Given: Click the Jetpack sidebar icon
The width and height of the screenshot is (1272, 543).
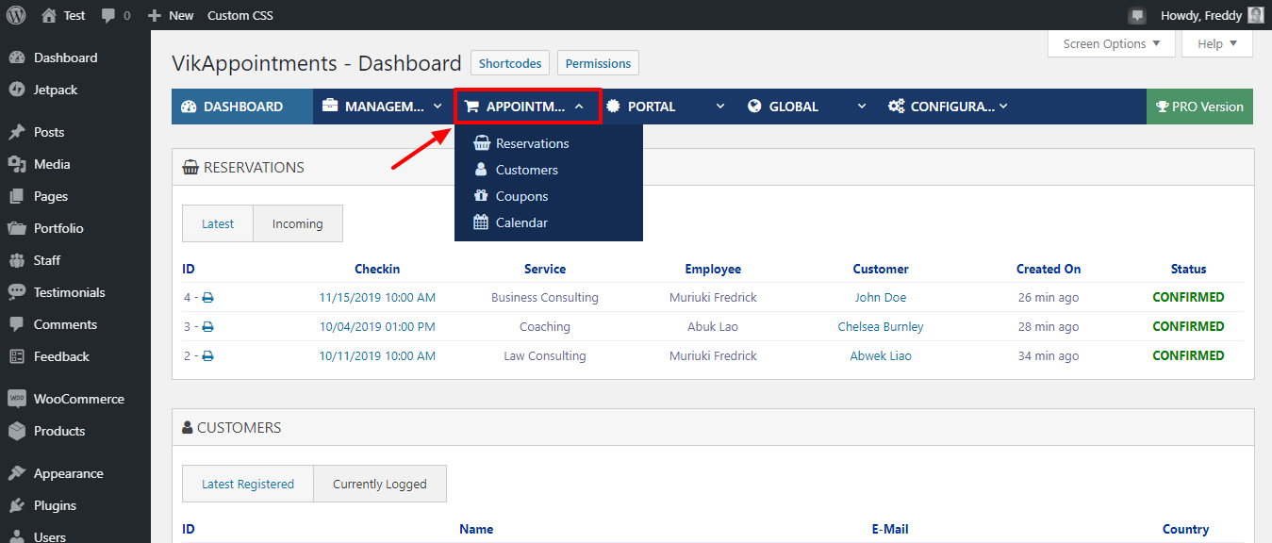Looking at the screenshot, I should tap(17, 90).
